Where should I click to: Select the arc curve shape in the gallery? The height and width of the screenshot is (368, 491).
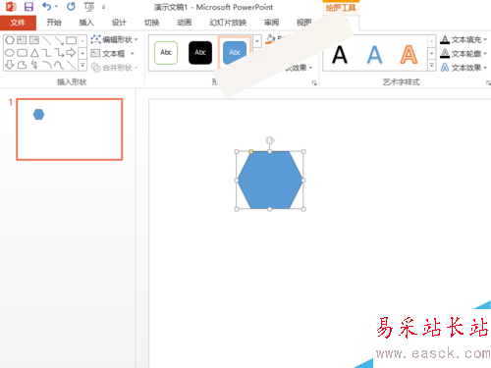coord(47,65)
